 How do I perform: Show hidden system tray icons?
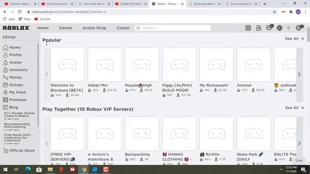[x=281, y=170]
